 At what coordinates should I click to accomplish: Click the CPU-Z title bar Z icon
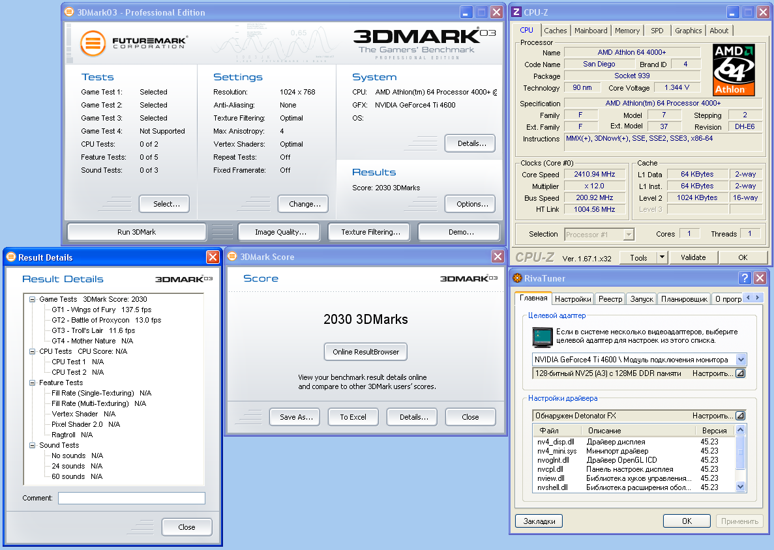click(x=516, y=12)
